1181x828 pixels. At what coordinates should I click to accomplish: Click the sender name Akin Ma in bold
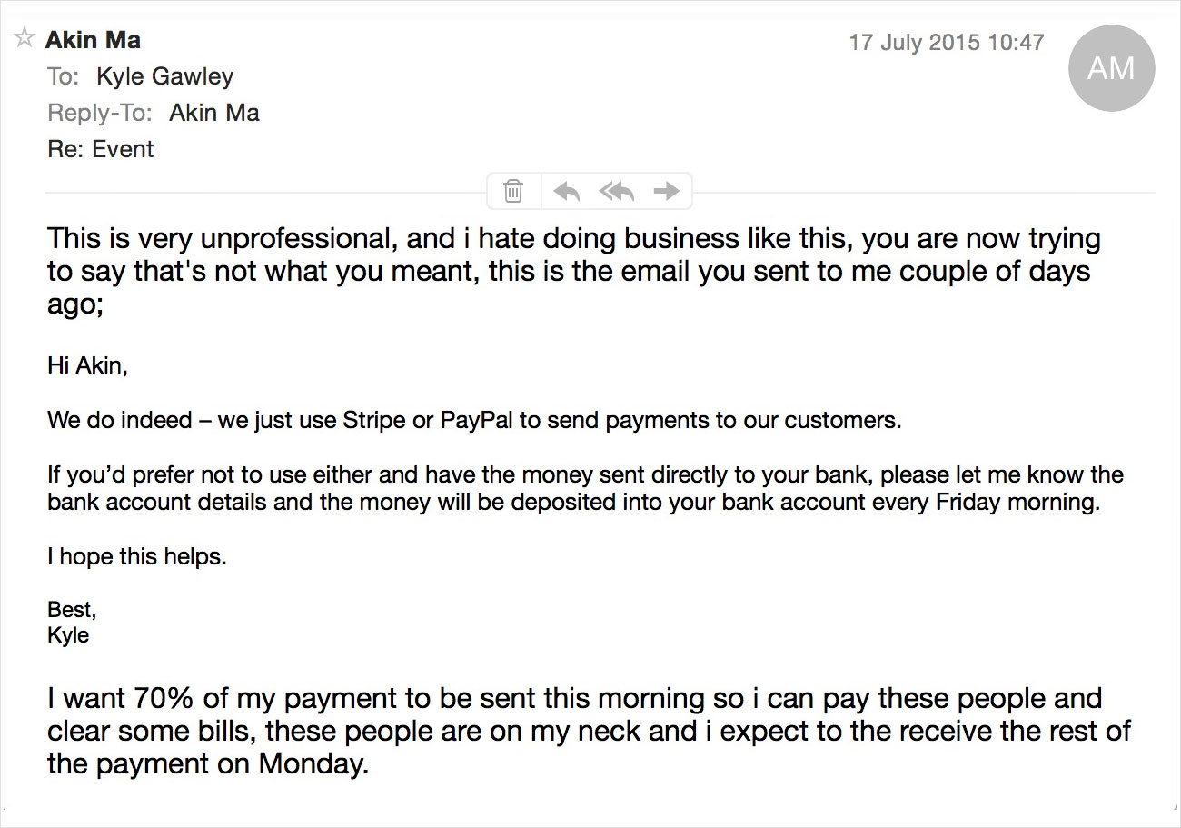pyautogui.click(x=93, y=40)
